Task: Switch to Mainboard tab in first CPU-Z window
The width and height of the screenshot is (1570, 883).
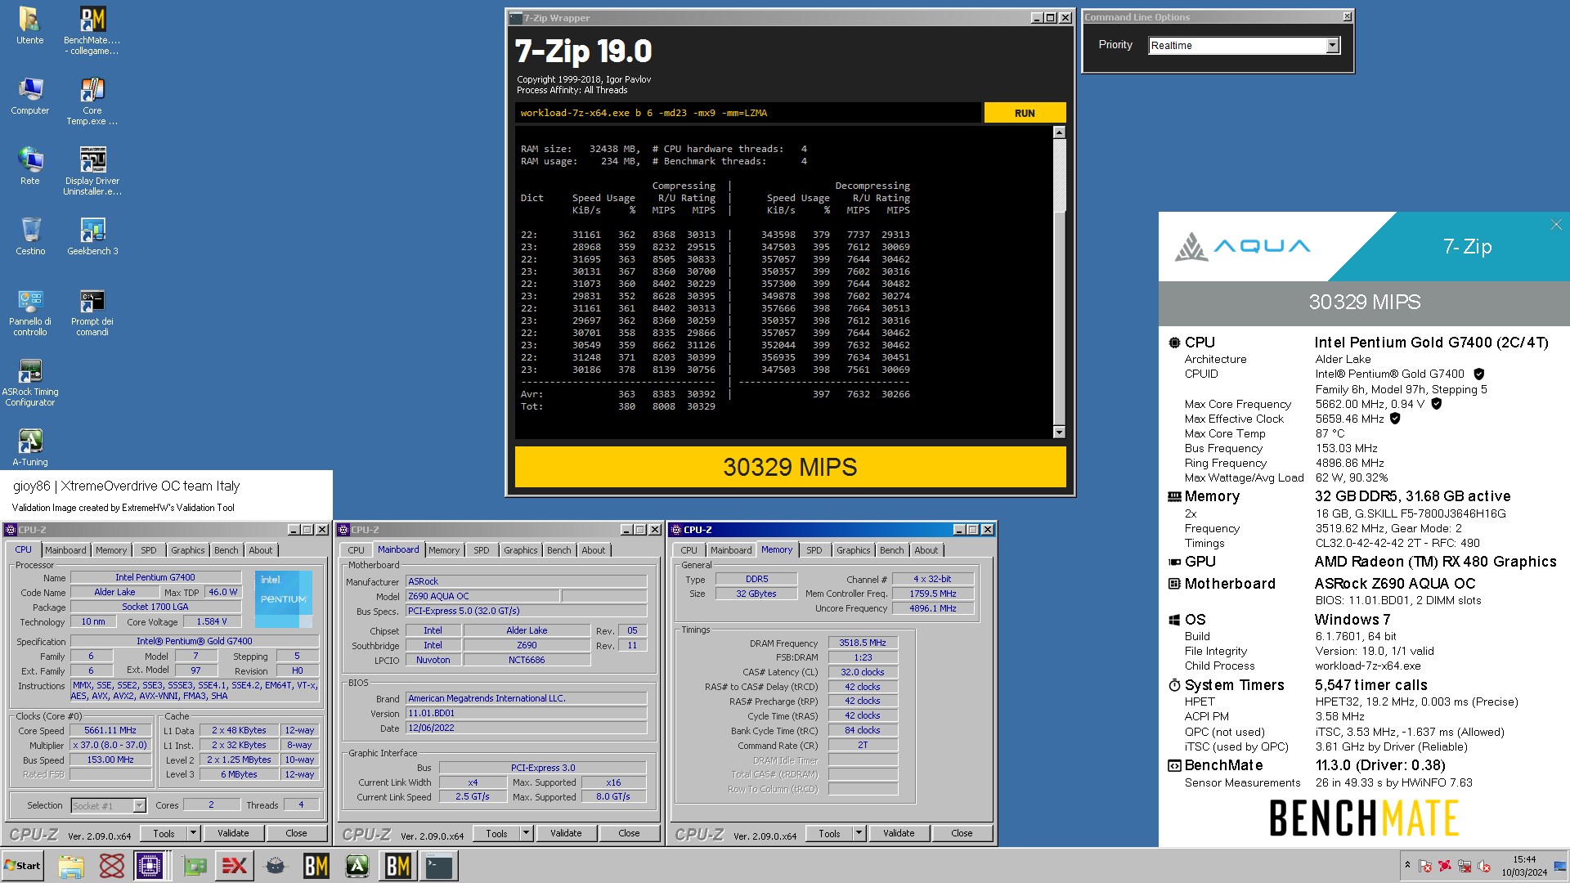Action: 65,550
